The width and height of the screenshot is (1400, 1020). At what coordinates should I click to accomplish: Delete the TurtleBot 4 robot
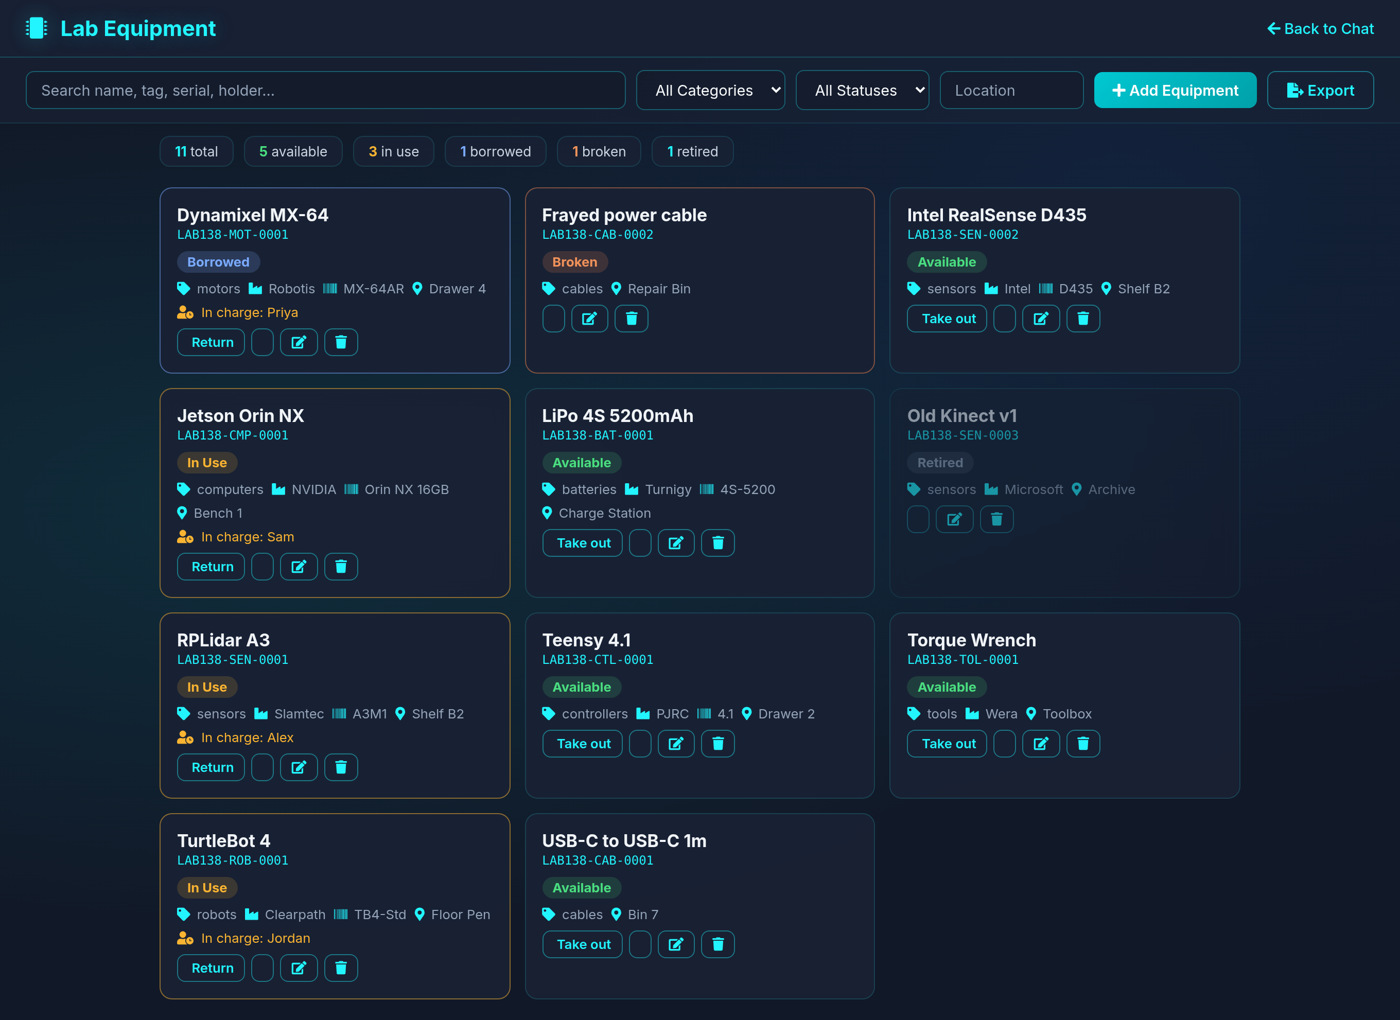341,968
